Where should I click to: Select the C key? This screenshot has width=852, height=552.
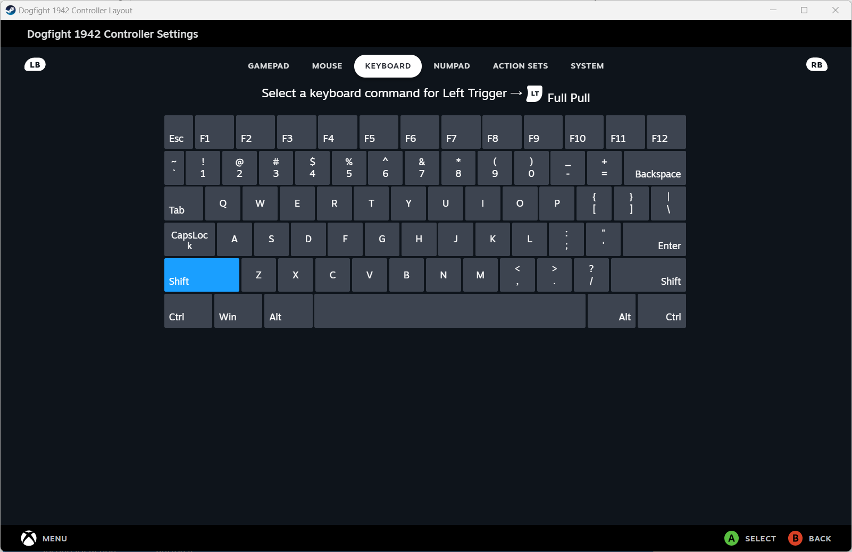tap(332, 275)
